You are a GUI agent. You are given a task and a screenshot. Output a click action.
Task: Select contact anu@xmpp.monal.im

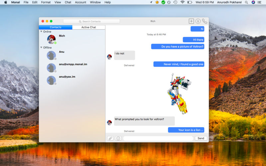pos(73,64)
